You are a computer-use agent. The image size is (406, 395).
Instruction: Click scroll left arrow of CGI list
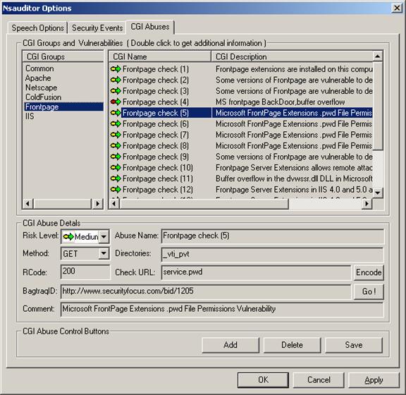(114, 204)
